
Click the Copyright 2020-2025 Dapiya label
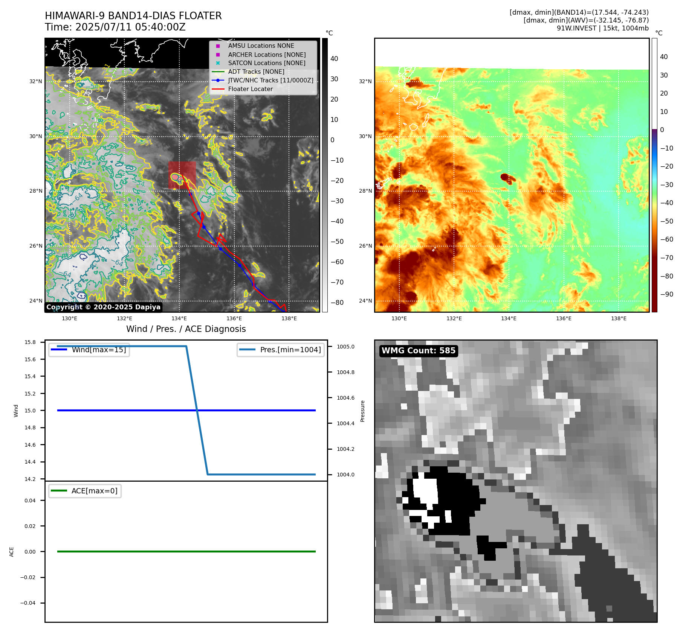(104, 307)
